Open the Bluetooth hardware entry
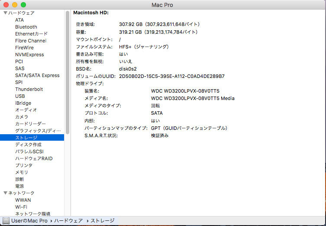The width and height of the screenshot is (326, 226). pyautogui.click(x=26, y=27)
